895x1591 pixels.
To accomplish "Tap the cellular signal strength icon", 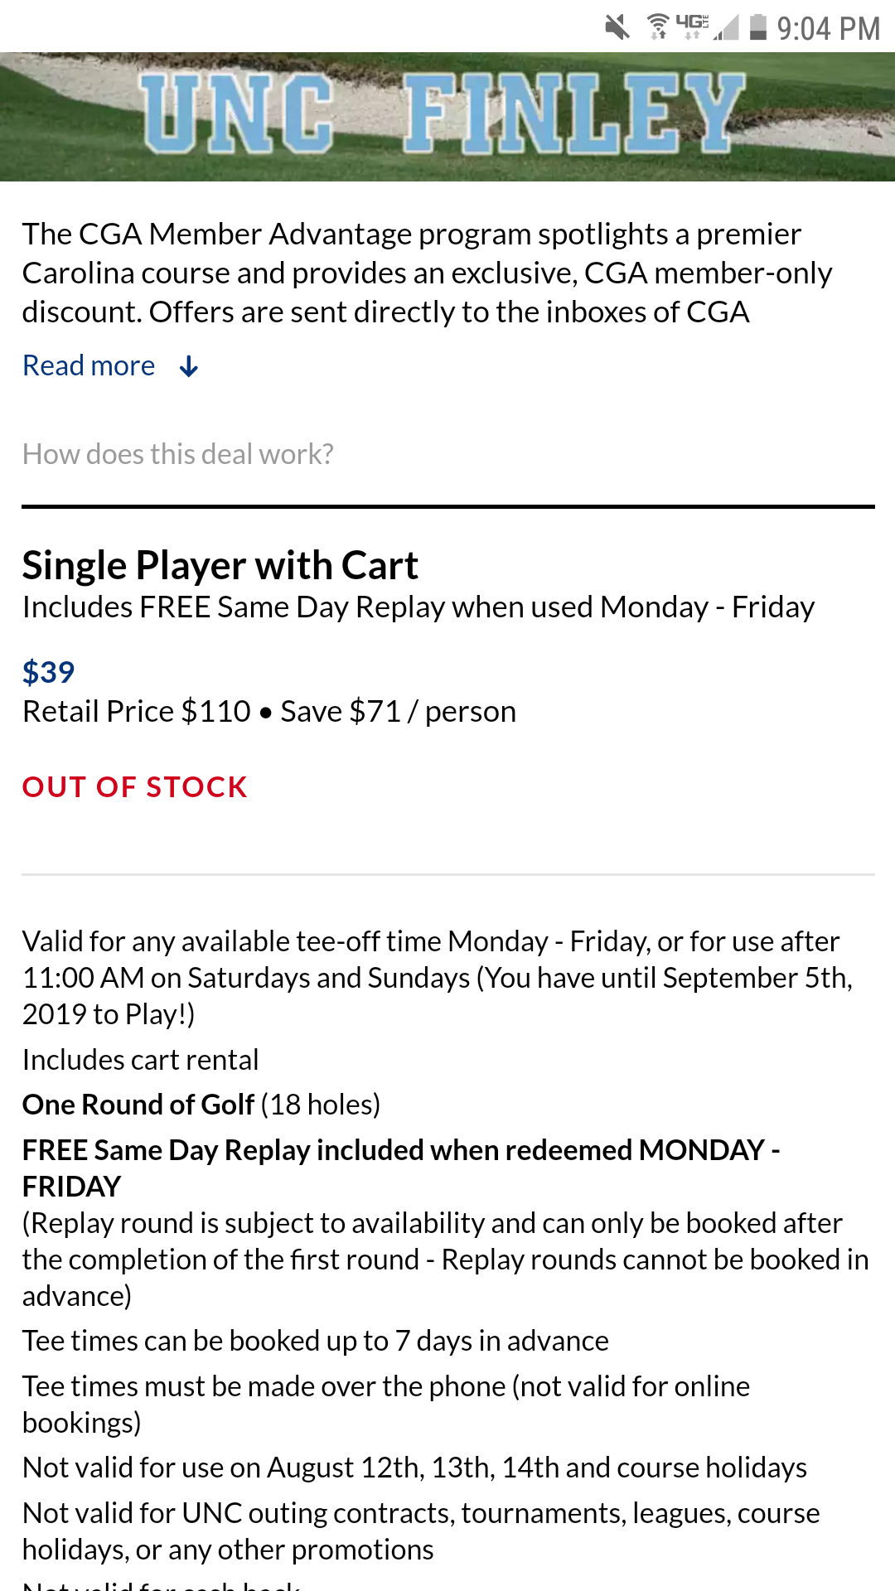I will [726, 27].
